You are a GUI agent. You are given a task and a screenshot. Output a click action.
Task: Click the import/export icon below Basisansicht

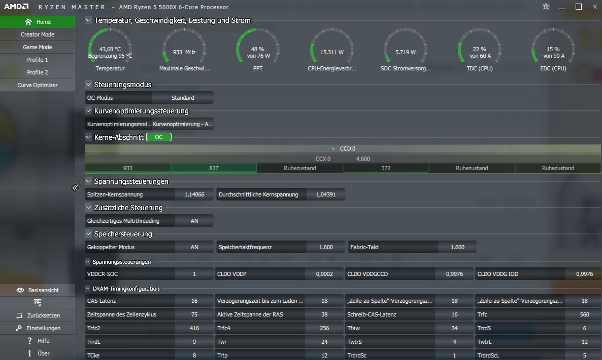[37, 303]
